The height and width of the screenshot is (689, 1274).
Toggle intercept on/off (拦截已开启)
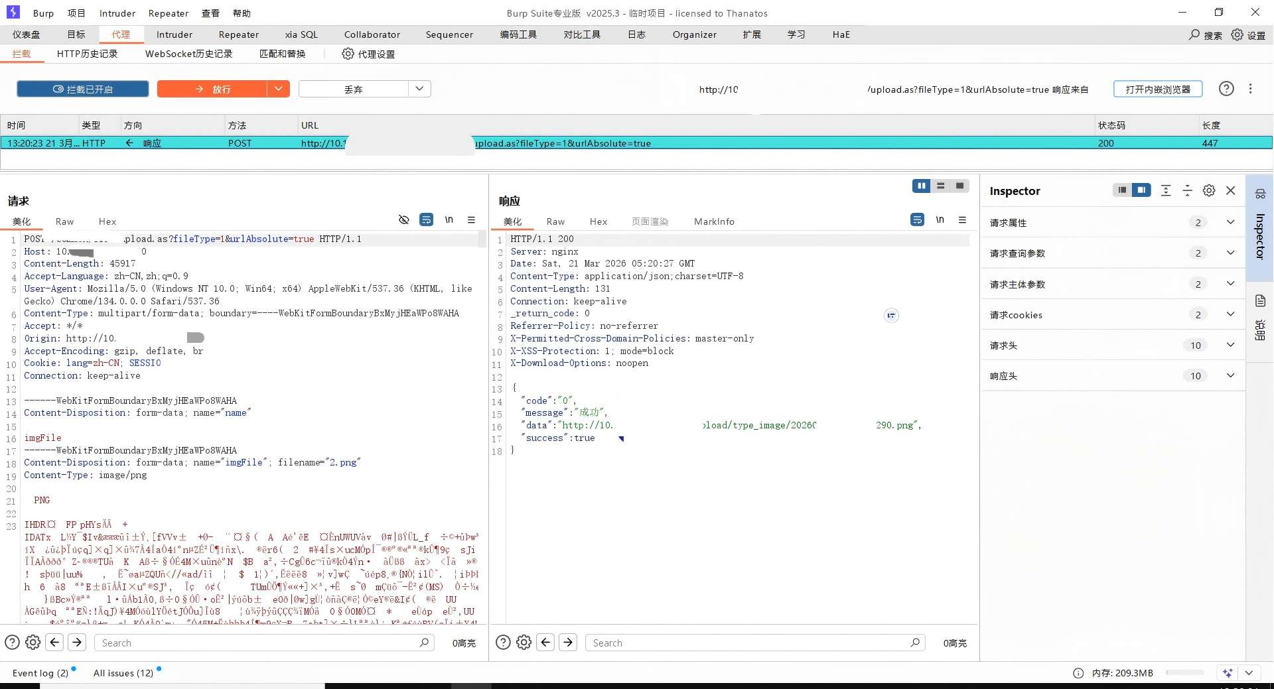82,89
